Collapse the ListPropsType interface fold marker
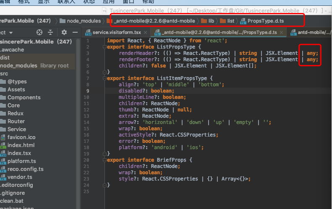The width and height of the screenshot is (332, 209). [x=105, y=47]
